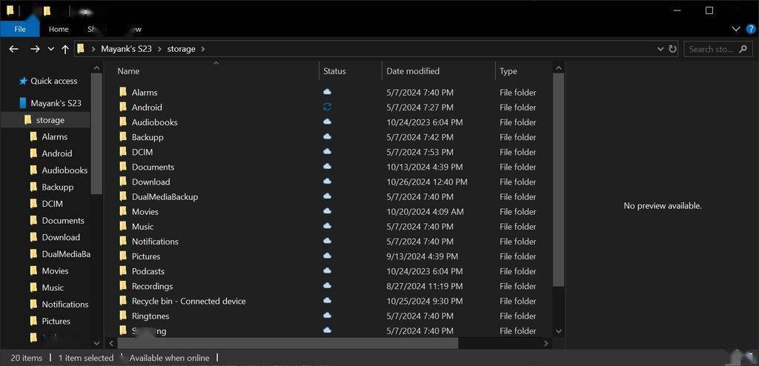Click the sync status icon for Android
759x366 pixels.
point(327,107)
